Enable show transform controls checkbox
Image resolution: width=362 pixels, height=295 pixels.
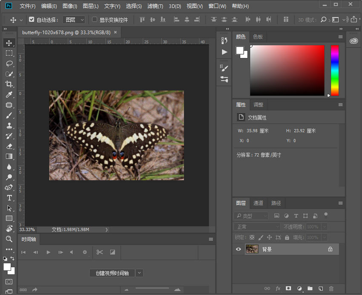tap(95, 20)
